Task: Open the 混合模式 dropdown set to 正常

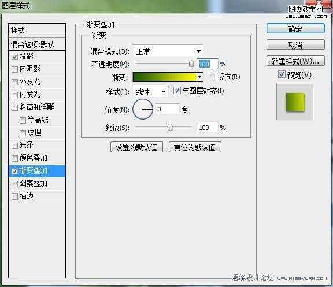Action: pos(168,51)
